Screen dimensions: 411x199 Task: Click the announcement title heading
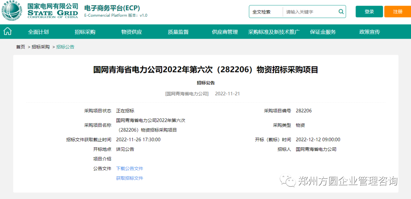206,70
